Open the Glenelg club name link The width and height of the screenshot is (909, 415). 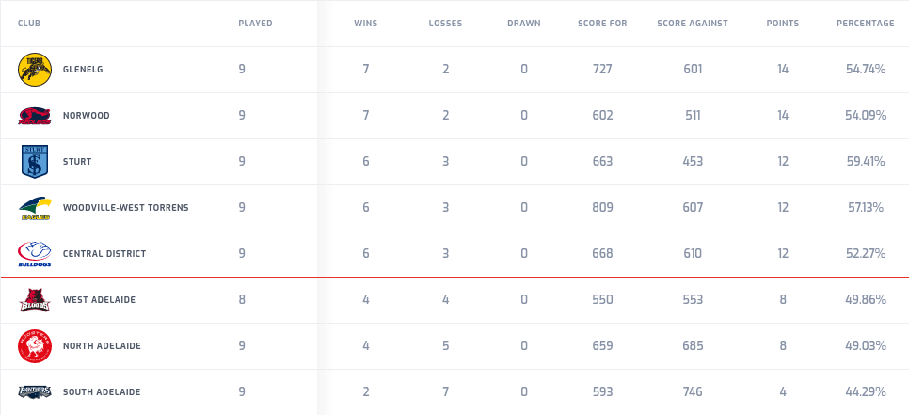coord(82,69)
